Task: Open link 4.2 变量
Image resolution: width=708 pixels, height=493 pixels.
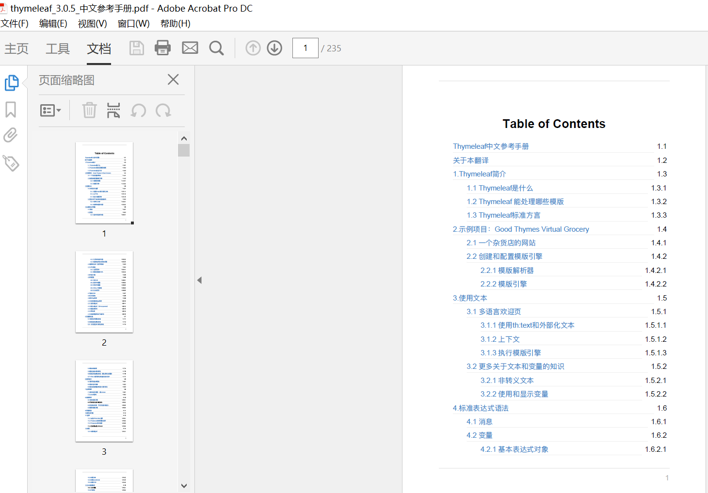Action: pyautogui.click(x=480, y=435)
